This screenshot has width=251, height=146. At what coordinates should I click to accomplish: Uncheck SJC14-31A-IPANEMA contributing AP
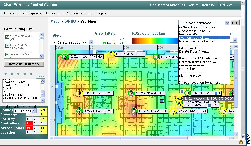pos(7,46)
